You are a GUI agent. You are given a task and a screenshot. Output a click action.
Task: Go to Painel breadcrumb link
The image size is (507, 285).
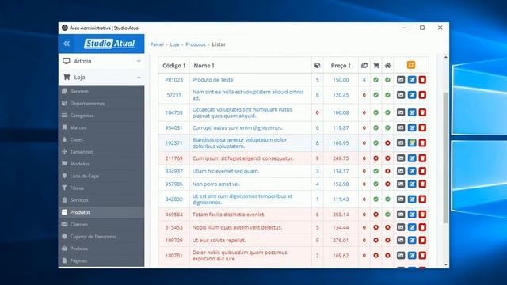pyautogui.click(x=157, y=44)
